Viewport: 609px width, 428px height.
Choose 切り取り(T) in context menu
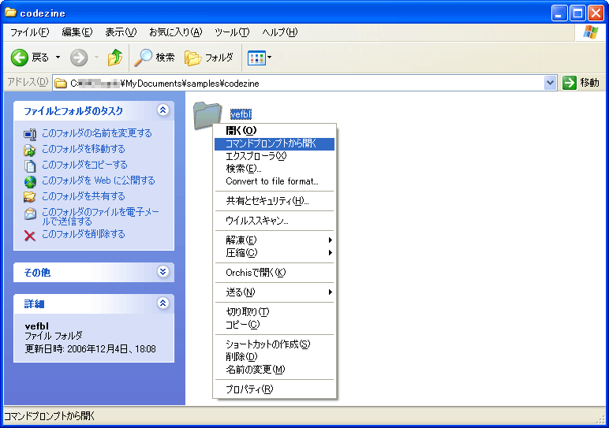point(275,311)
